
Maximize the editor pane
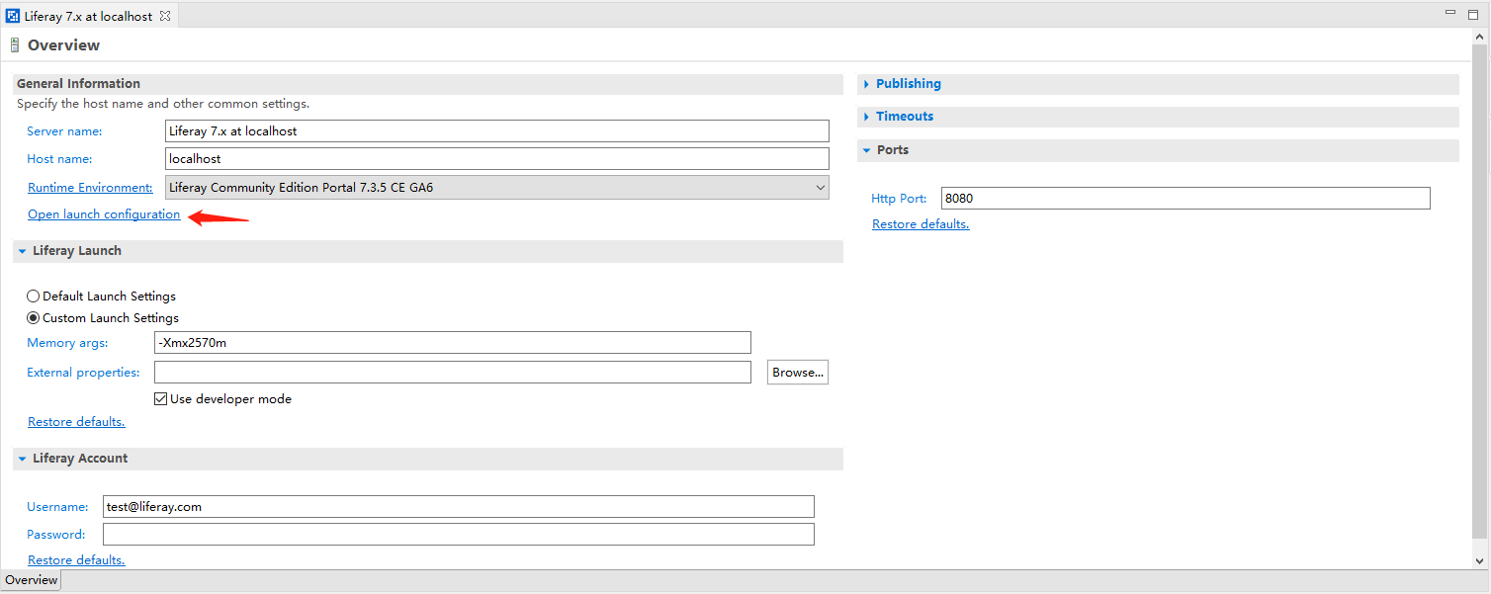(1474, 13)
